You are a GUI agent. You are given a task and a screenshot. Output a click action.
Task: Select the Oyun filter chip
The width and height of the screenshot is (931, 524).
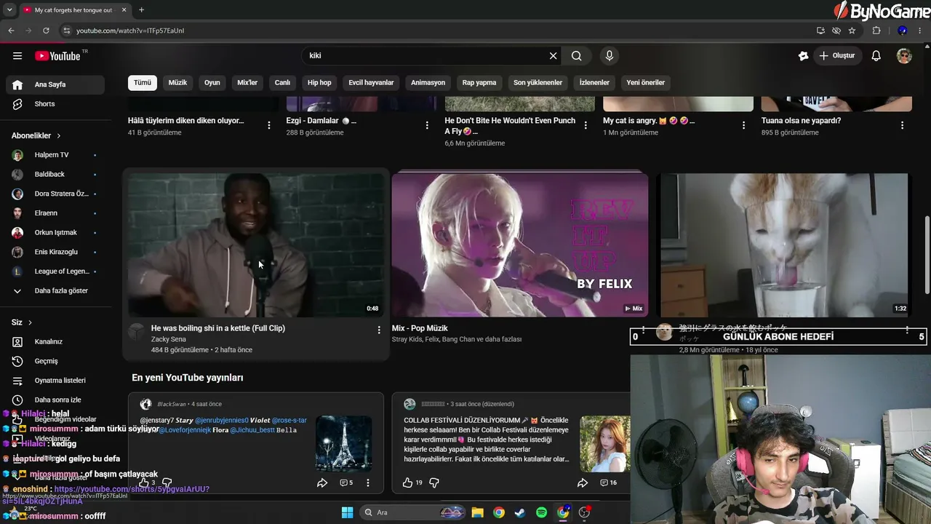pos(212,82)
